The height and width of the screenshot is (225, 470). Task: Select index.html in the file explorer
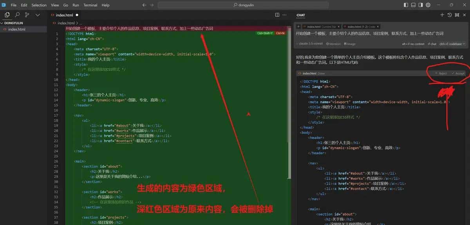point(23,29)
